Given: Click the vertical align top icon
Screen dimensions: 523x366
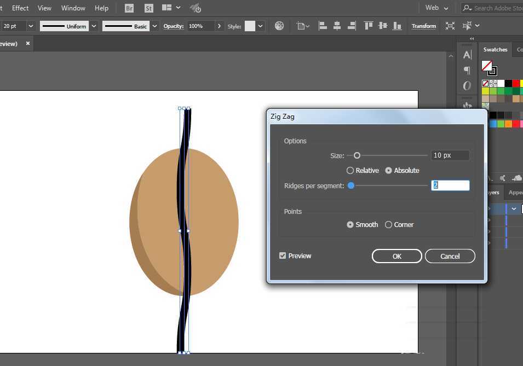Looking at the screenshot, I should click(369, 26).
